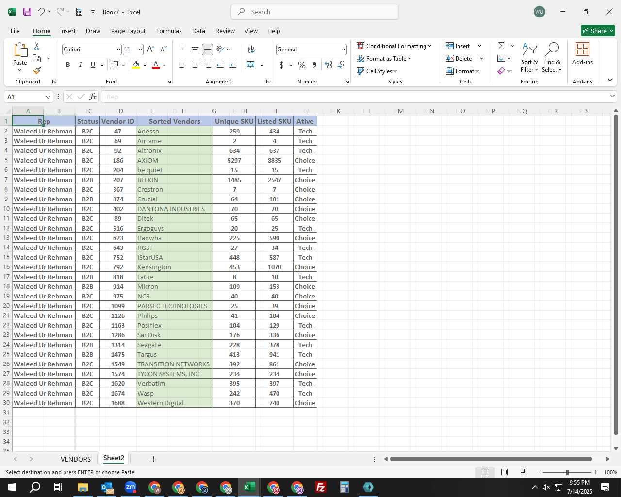
Task: Toggle Bottom Align
Action: point(208,50)
